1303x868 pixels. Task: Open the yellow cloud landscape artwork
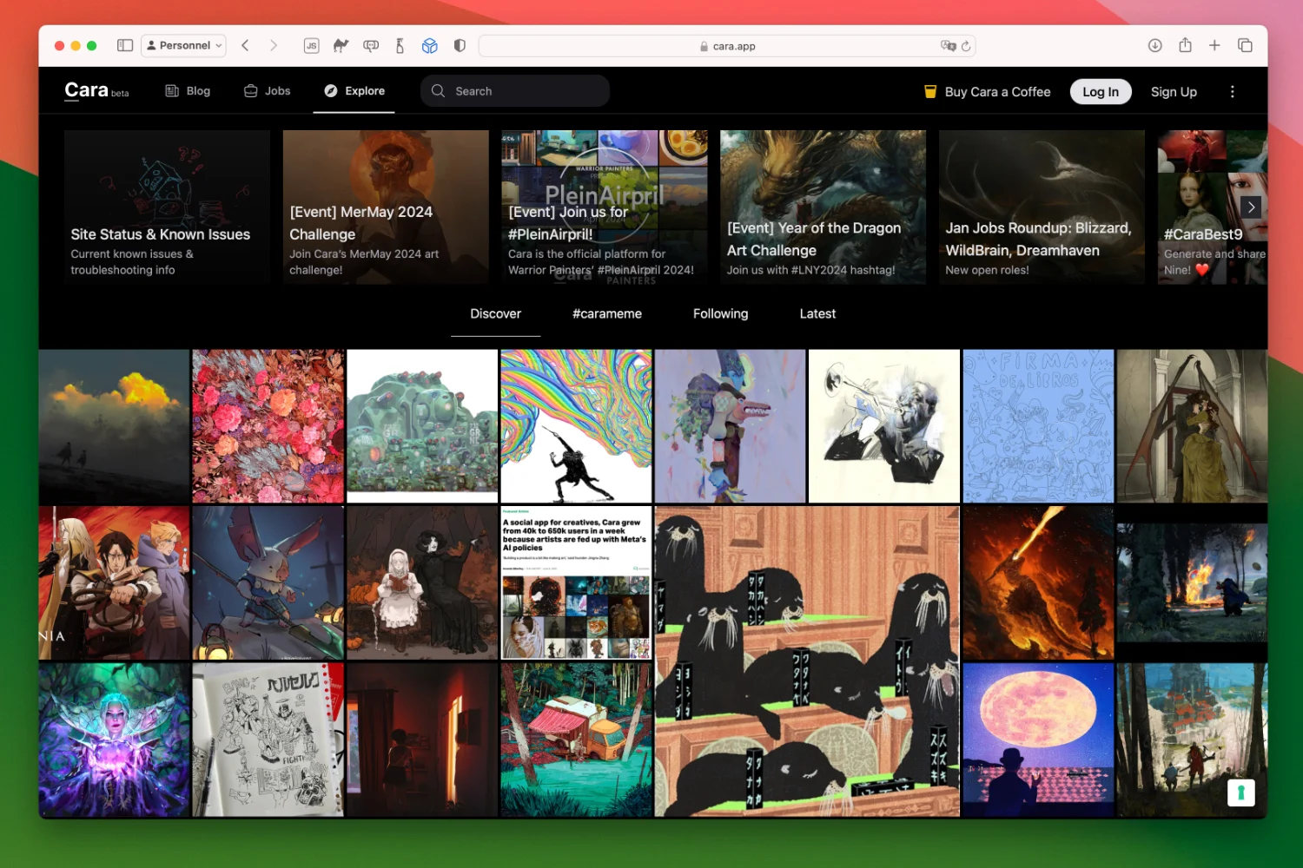[114, 426]
